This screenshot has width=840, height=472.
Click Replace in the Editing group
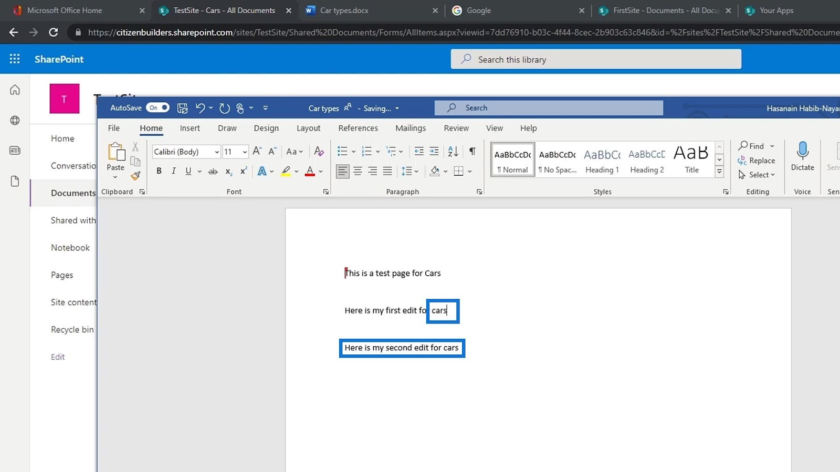(757, 160)
